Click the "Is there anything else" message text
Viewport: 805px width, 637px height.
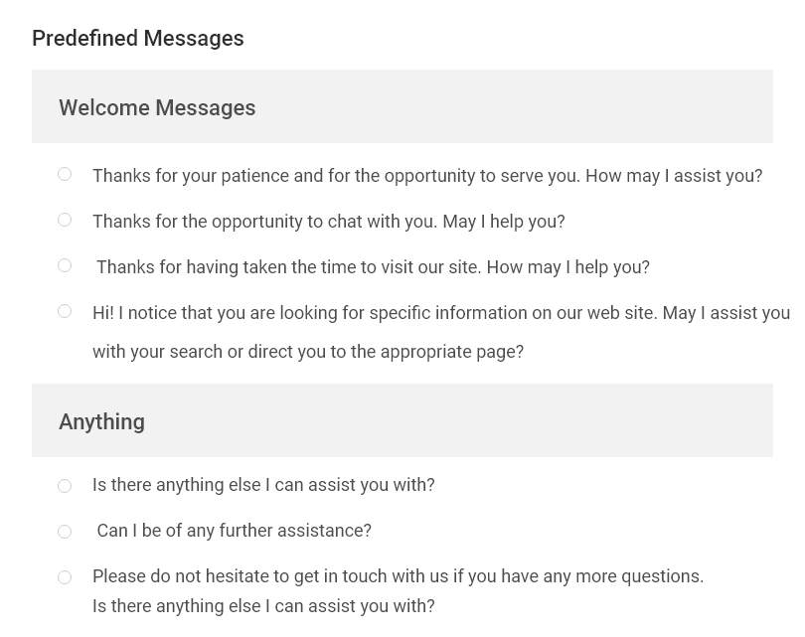[263, 485]
